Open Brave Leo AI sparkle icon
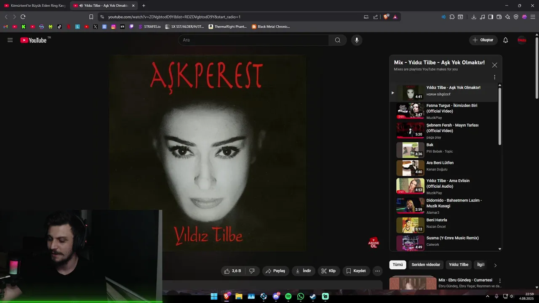539x303 pixels. (507, 17)
